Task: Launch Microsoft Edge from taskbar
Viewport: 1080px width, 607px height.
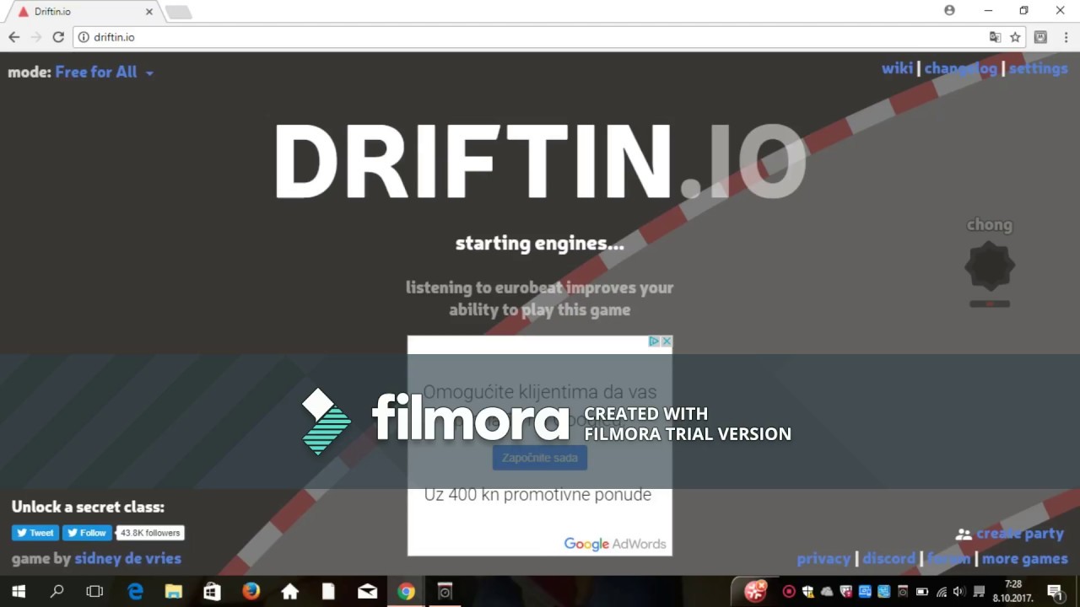Action: tap(135, 592)
